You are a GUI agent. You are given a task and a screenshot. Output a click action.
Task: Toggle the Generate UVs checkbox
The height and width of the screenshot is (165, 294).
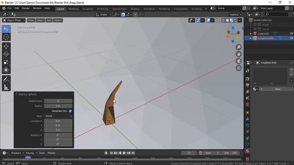pos(70,111)
